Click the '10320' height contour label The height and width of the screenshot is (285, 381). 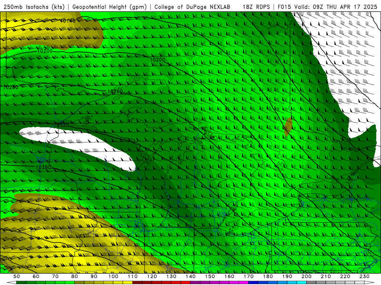coord(61,125)
